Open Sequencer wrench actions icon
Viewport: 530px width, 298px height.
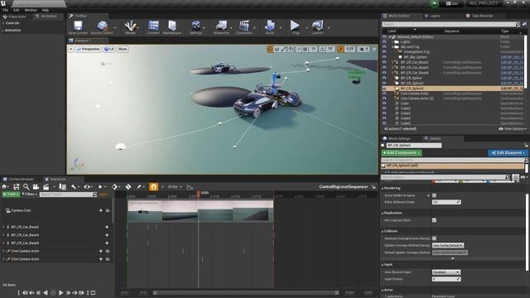pos(74,187)
